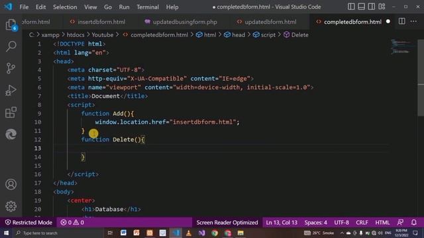424x238 pixels.
Task: Click Document title text on line 7
Action: (105, 96)
